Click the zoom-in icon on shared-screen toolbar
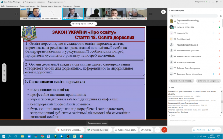This screenshot has width=223, height=139. pos(4,75)
